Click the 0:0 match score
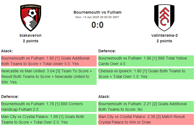Screen dimensions: 195x128 pos(97,25)
